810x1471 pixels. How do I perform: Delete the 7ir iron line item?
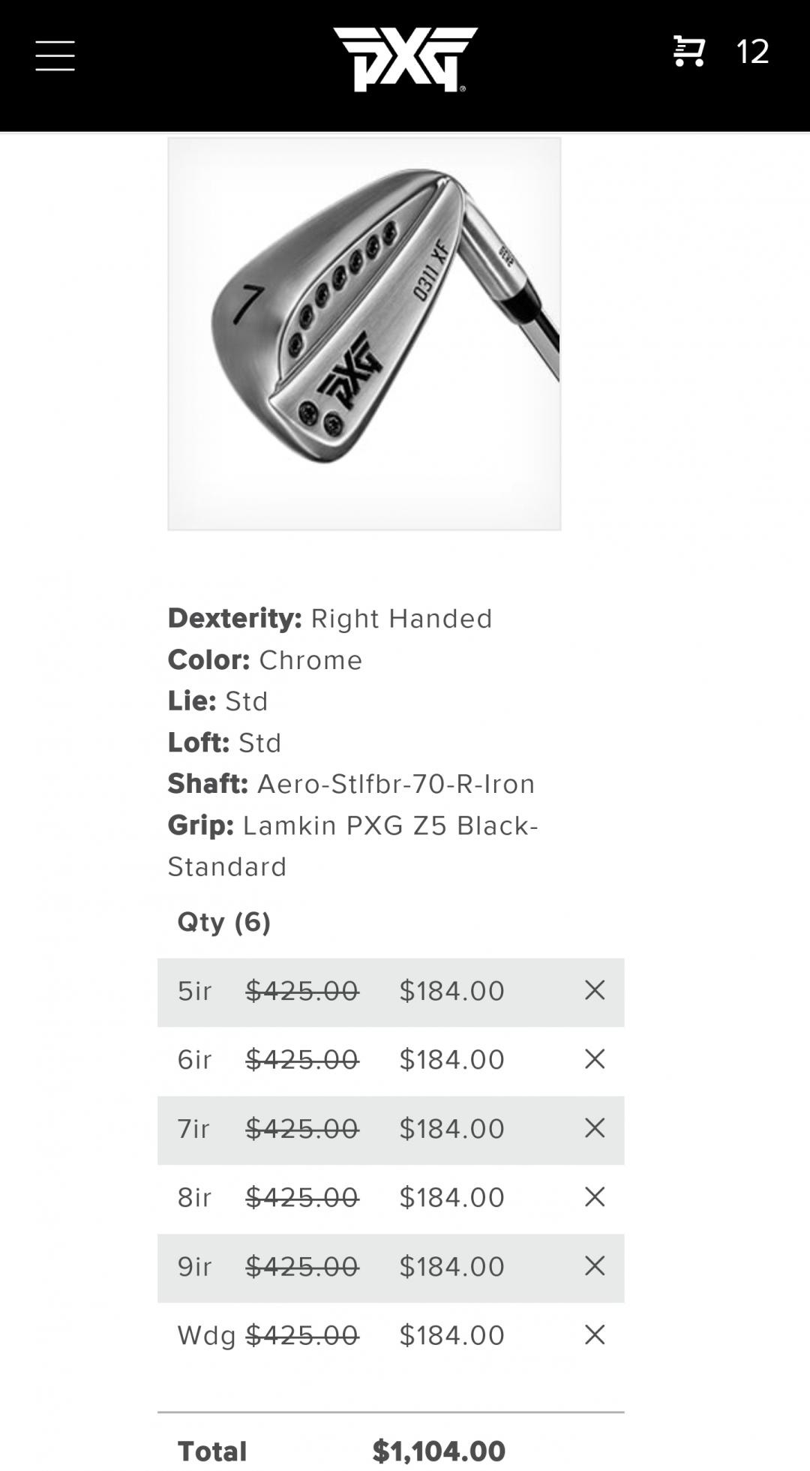pos(595,1128)
